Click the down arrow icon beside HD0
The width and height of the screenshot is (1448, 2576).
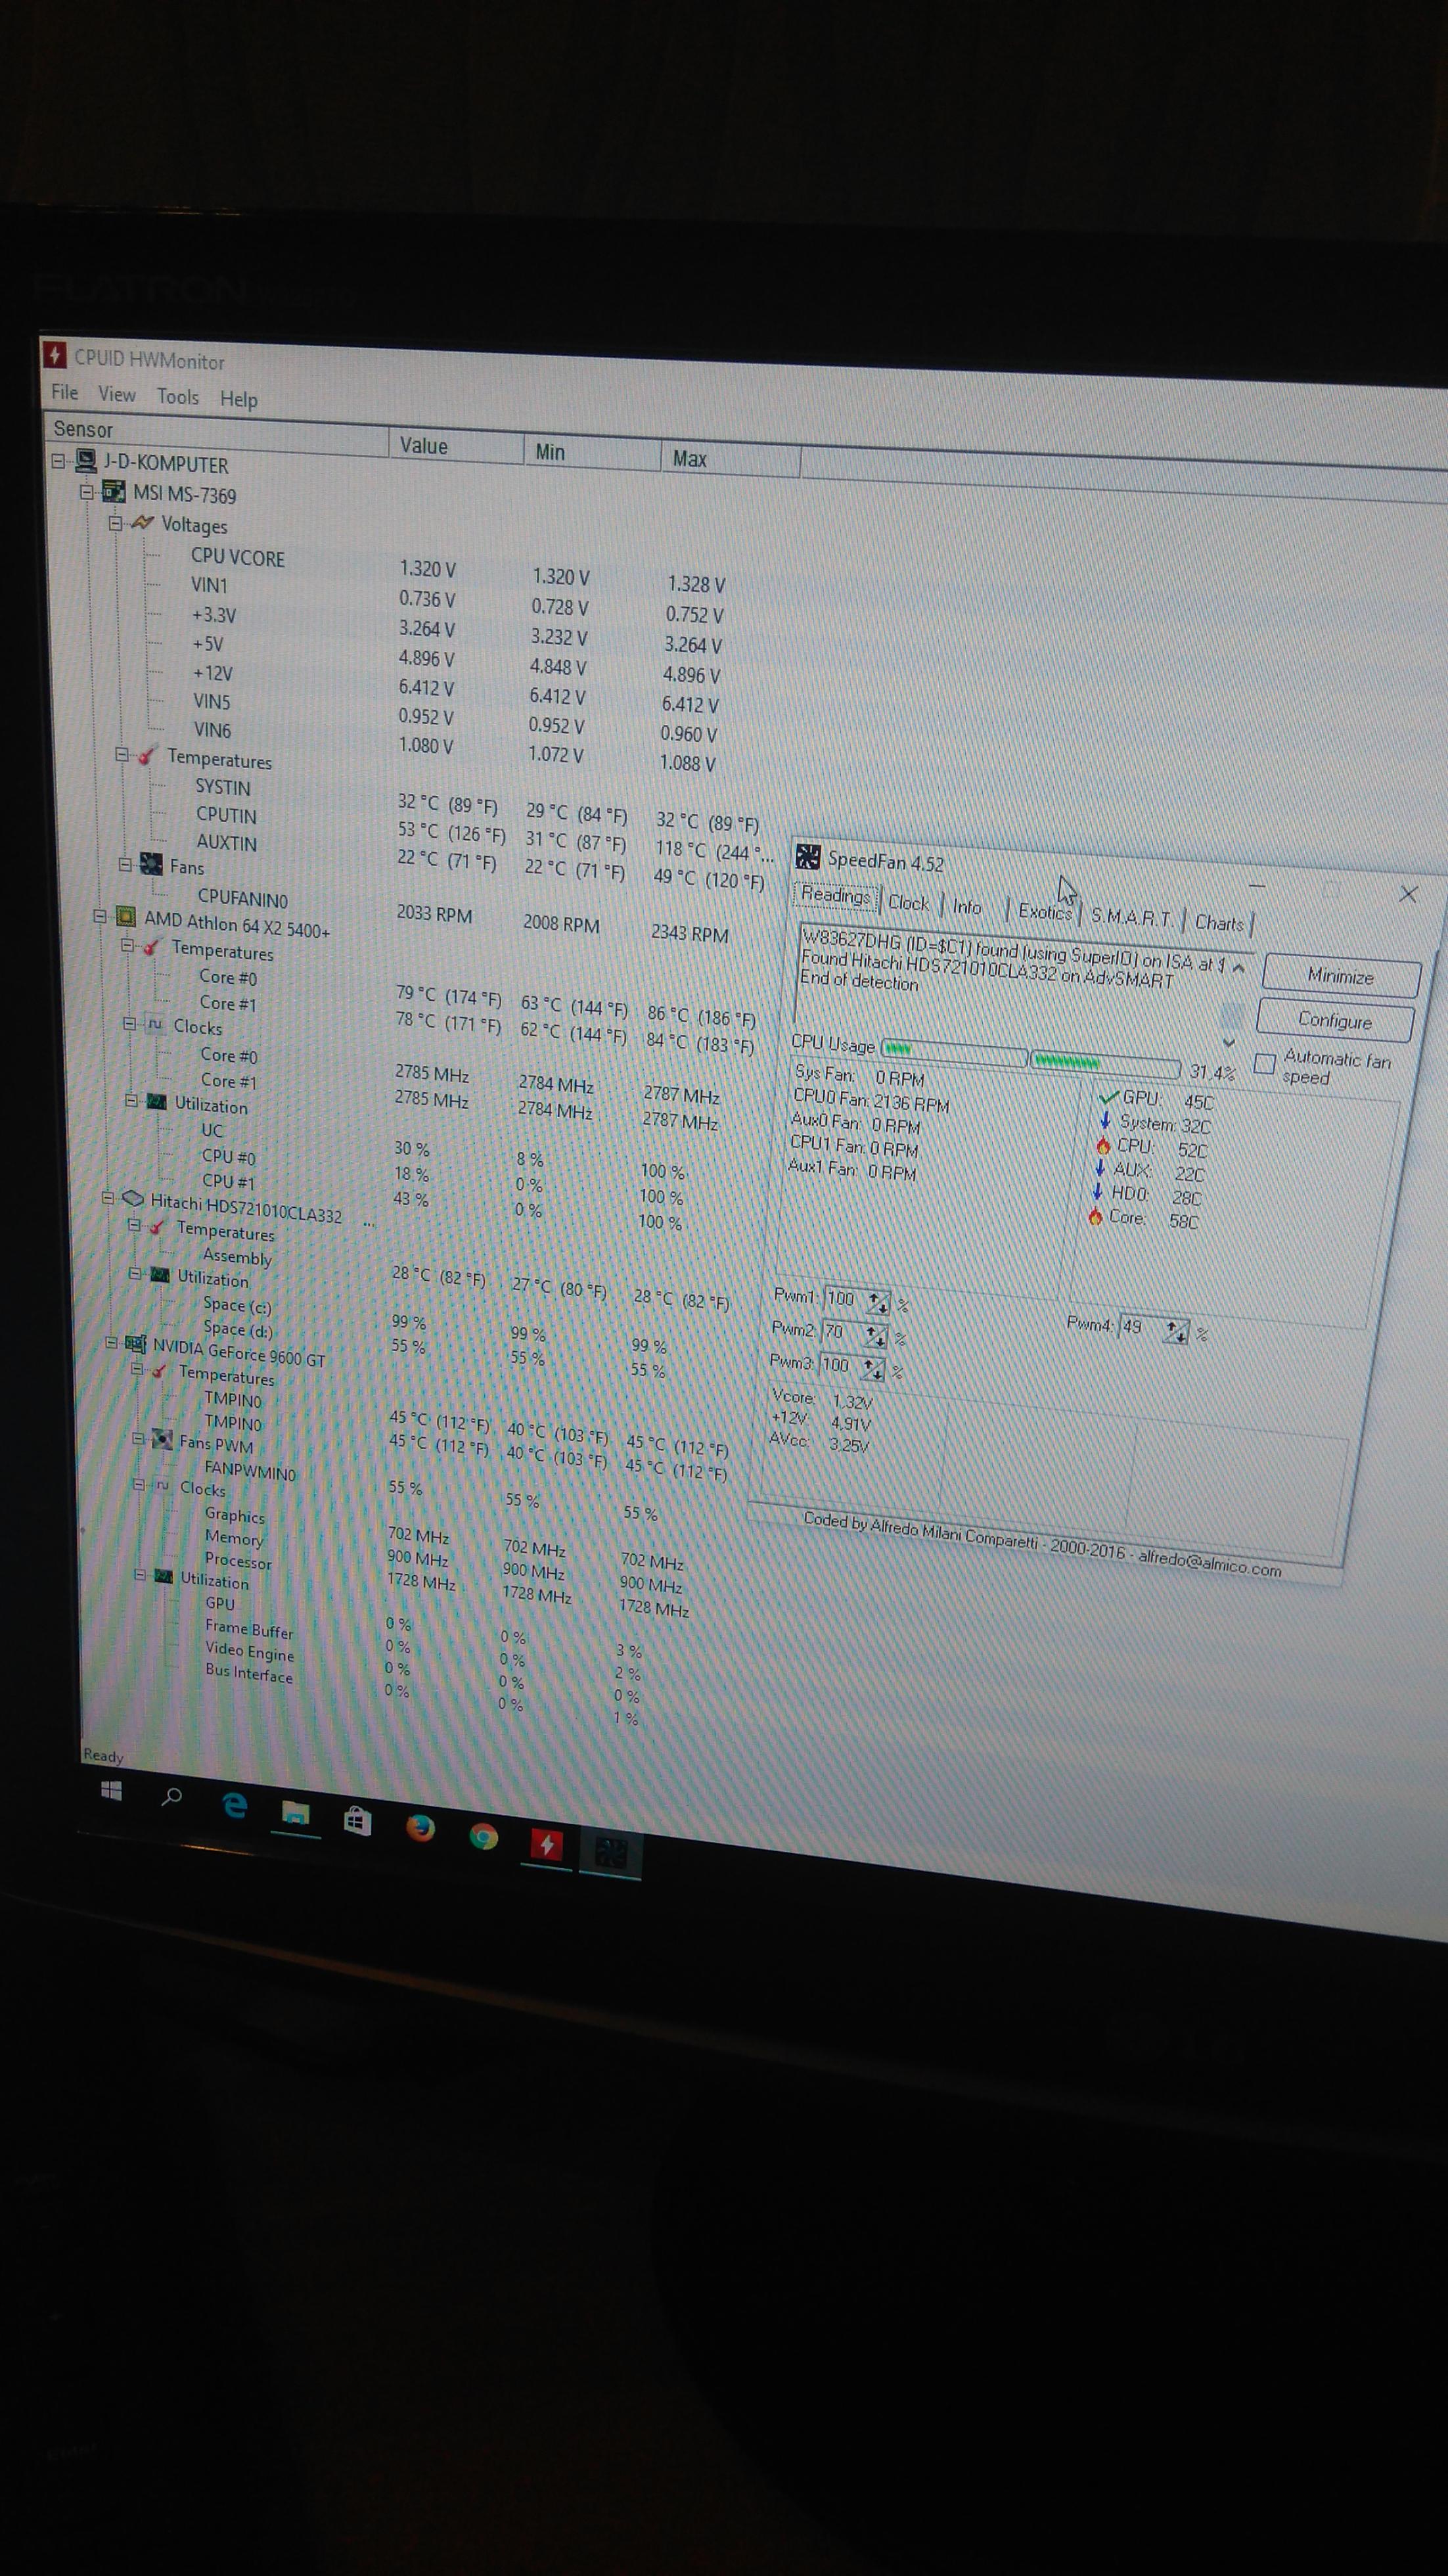click(1097, 1192)
